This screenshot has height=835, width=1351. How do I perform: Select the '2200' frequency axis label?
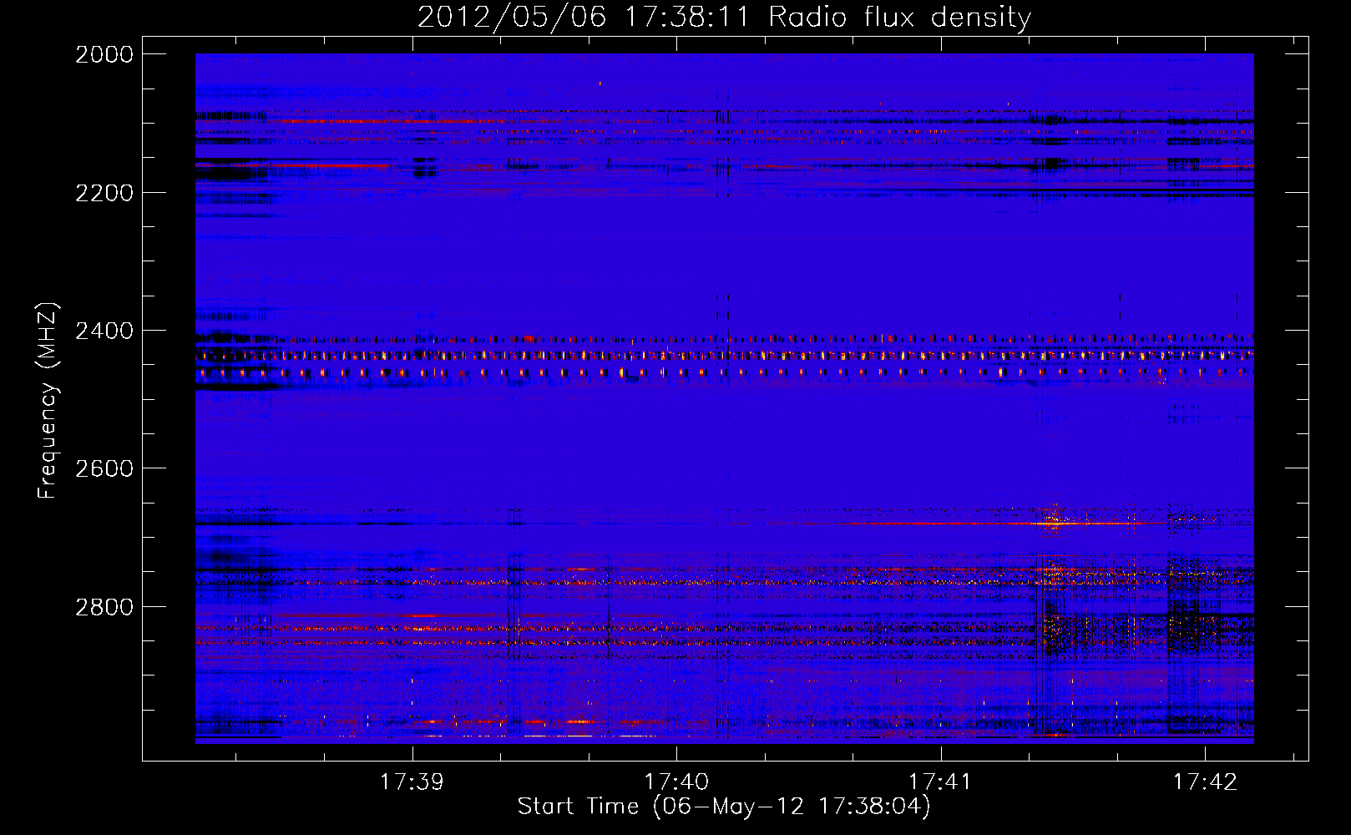[x=104, y=193]
